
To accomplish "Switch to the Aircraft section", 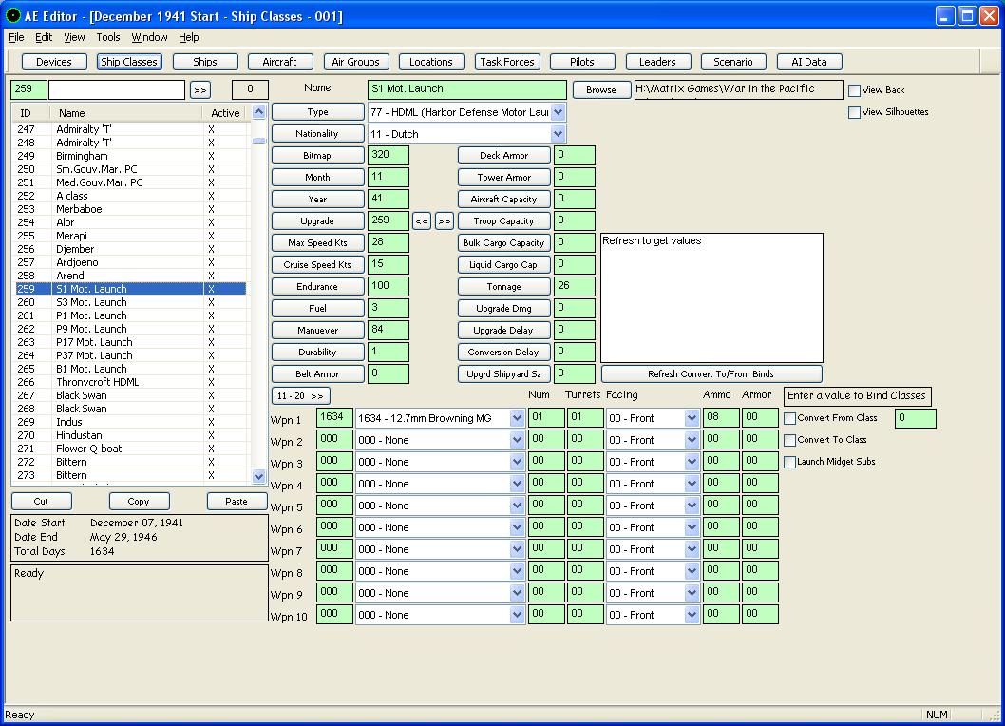I will coord(279,62).
